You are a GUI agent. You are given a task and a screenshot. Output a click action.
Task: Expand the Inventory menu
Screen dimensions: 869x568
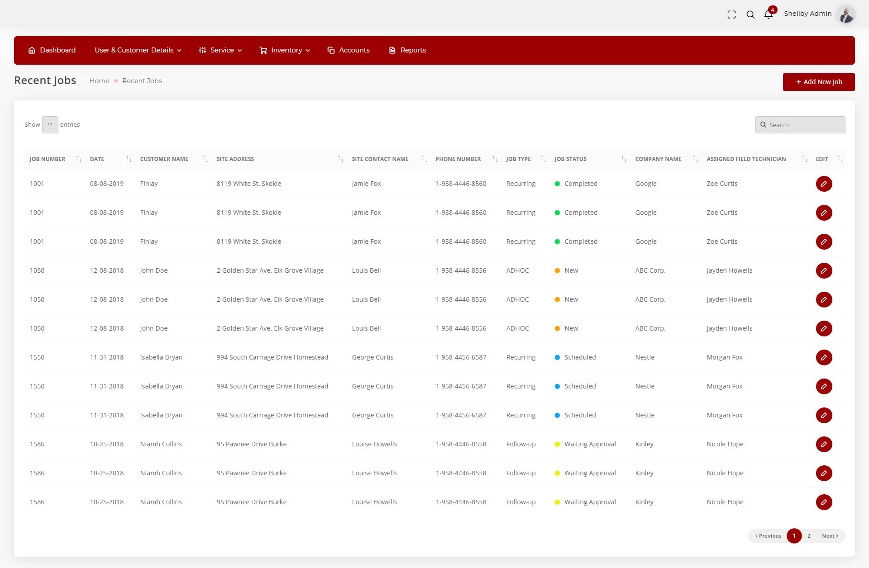(x=285, y=50)
